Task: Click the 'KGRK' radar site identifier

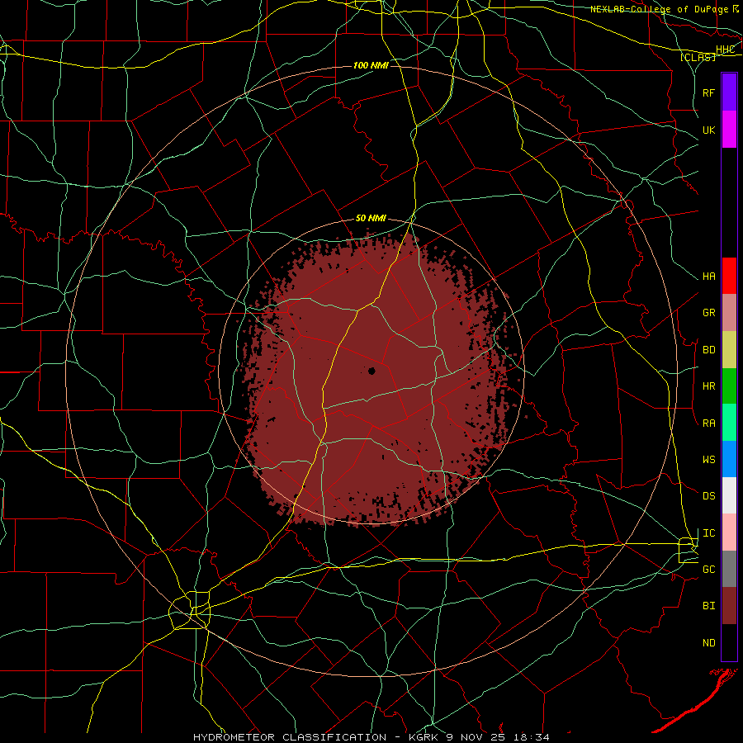Action: tap(424, 737)
